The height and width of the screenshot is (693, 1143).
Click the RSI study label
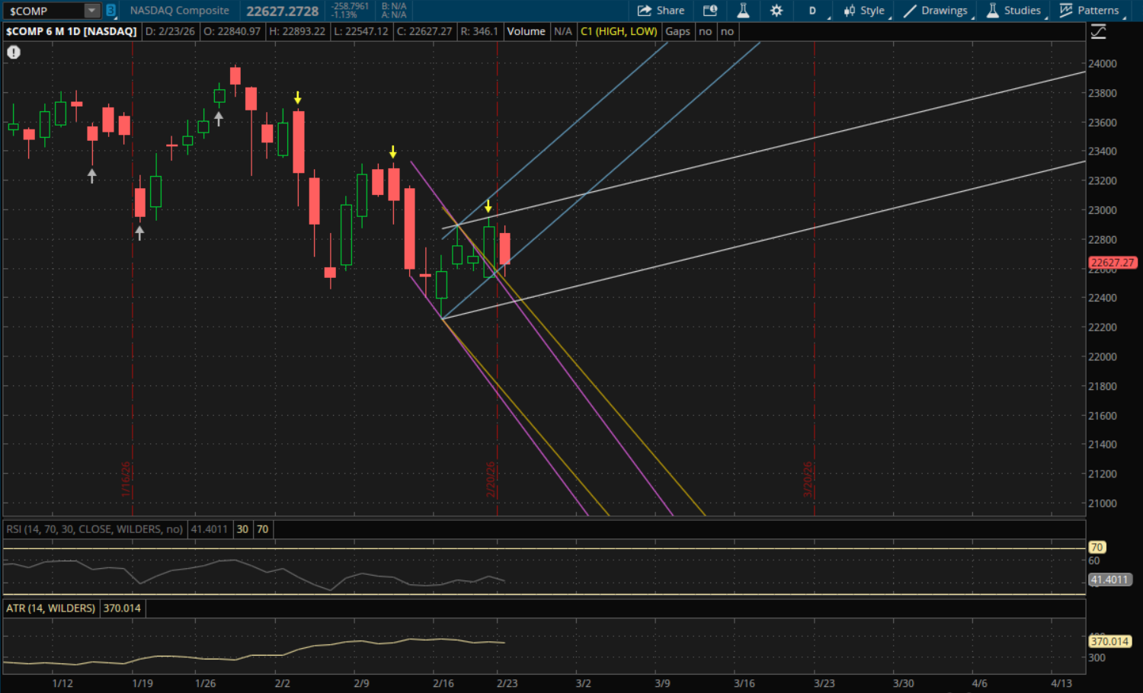(x=94, y=529)
